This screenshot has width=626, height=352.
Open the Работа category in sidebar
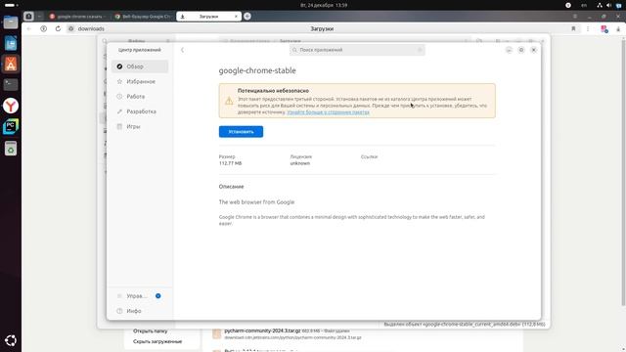(x=140, y=97)
